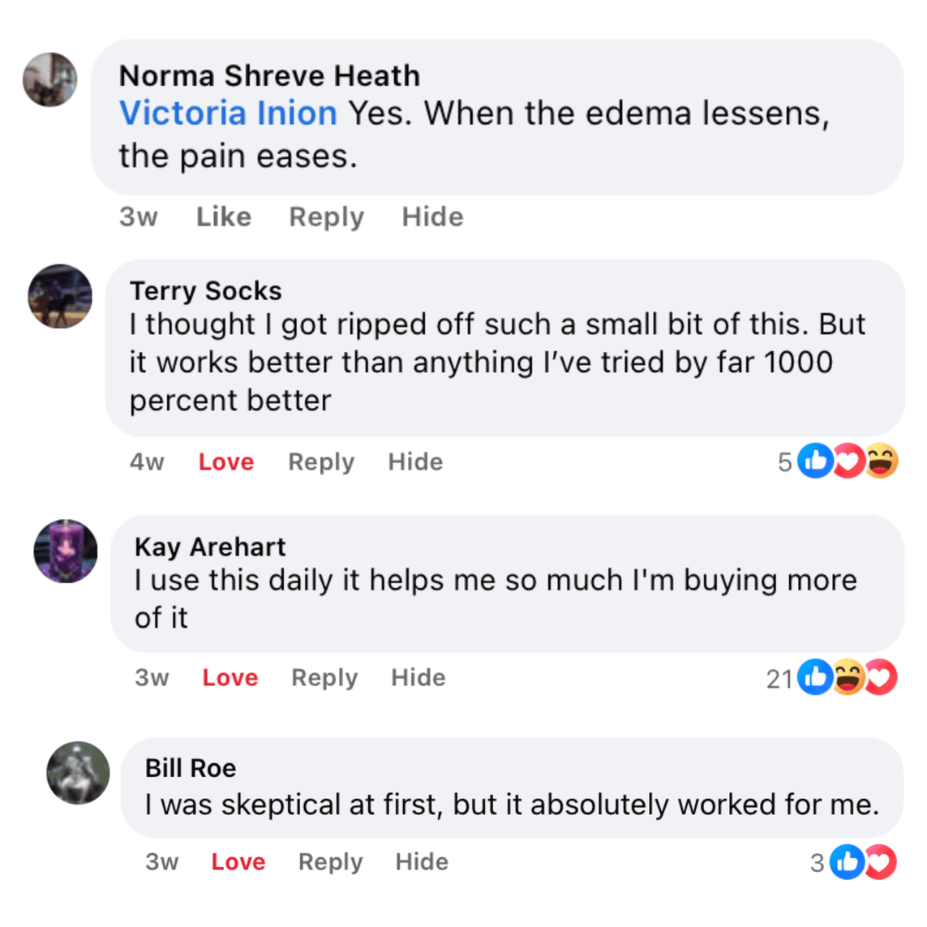The height and width of the screenshot is (927, 927).
Task: Open Terry Socks' profile picture
Action: (x=60, y=296)
